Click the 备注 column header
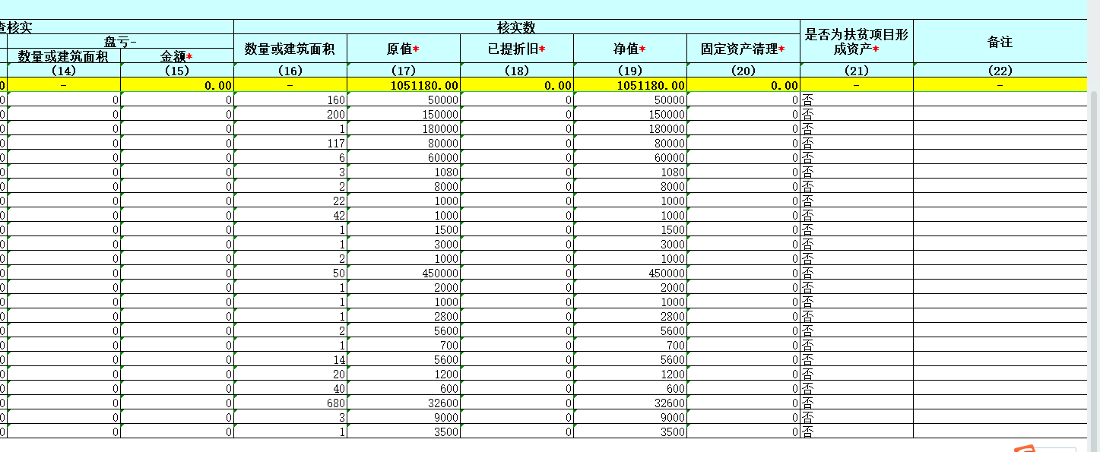Screen dimensions: 1100x452 coord(1000,41)
